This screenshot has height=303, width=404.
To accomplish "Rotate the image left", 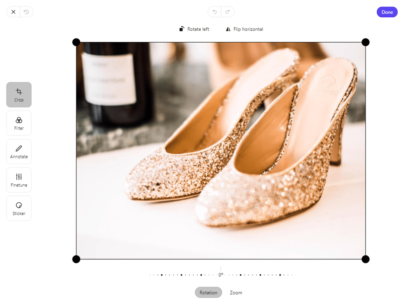I will click(x=194, y=29).
